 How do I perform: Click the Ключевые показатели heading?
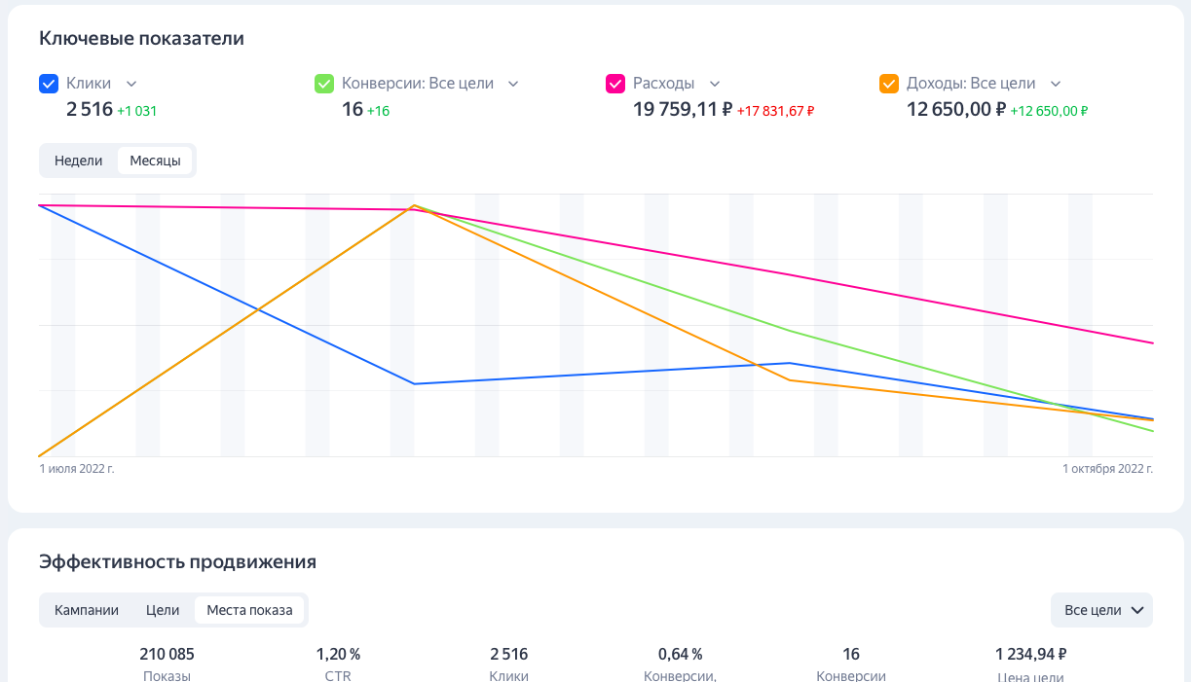141,39
